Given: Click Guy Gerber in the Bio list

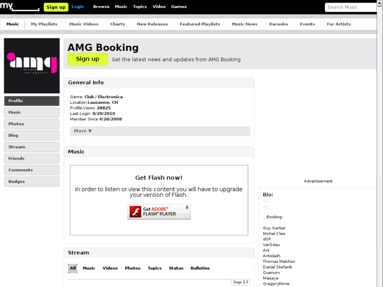Looking at the screenshot, I should [274, 228].
